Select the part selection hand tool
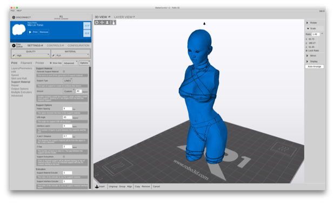Viewport: 335px width, 203px height. 113,23
